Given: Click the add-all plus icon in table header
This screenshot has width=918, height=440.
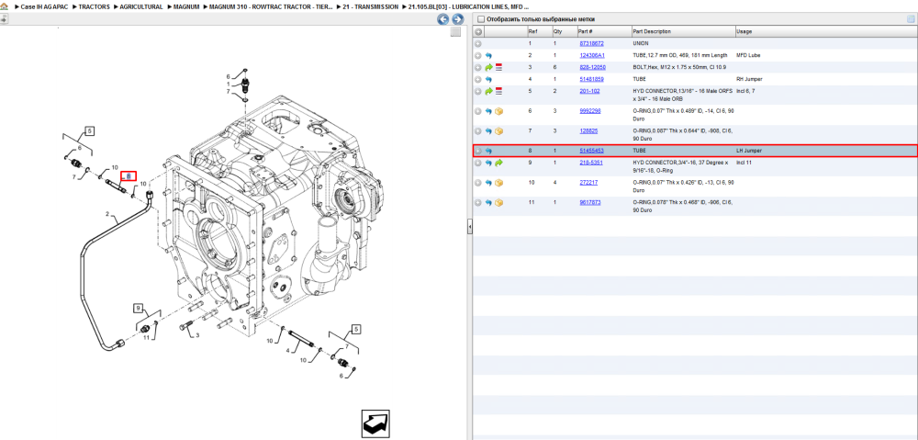Looking at the screenshot, I should point(478,31).
